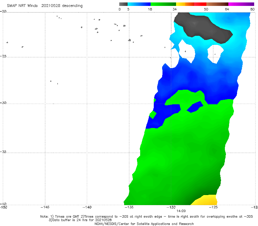Click the "50" label under the color bar

(x=206, y=9)
